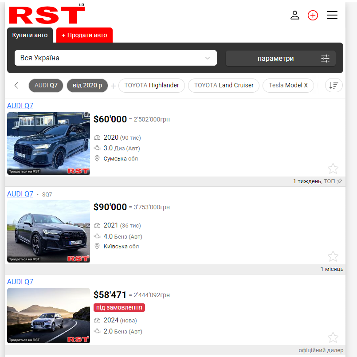Click the red plus icon in the header
357x357 pixels.
313,15
